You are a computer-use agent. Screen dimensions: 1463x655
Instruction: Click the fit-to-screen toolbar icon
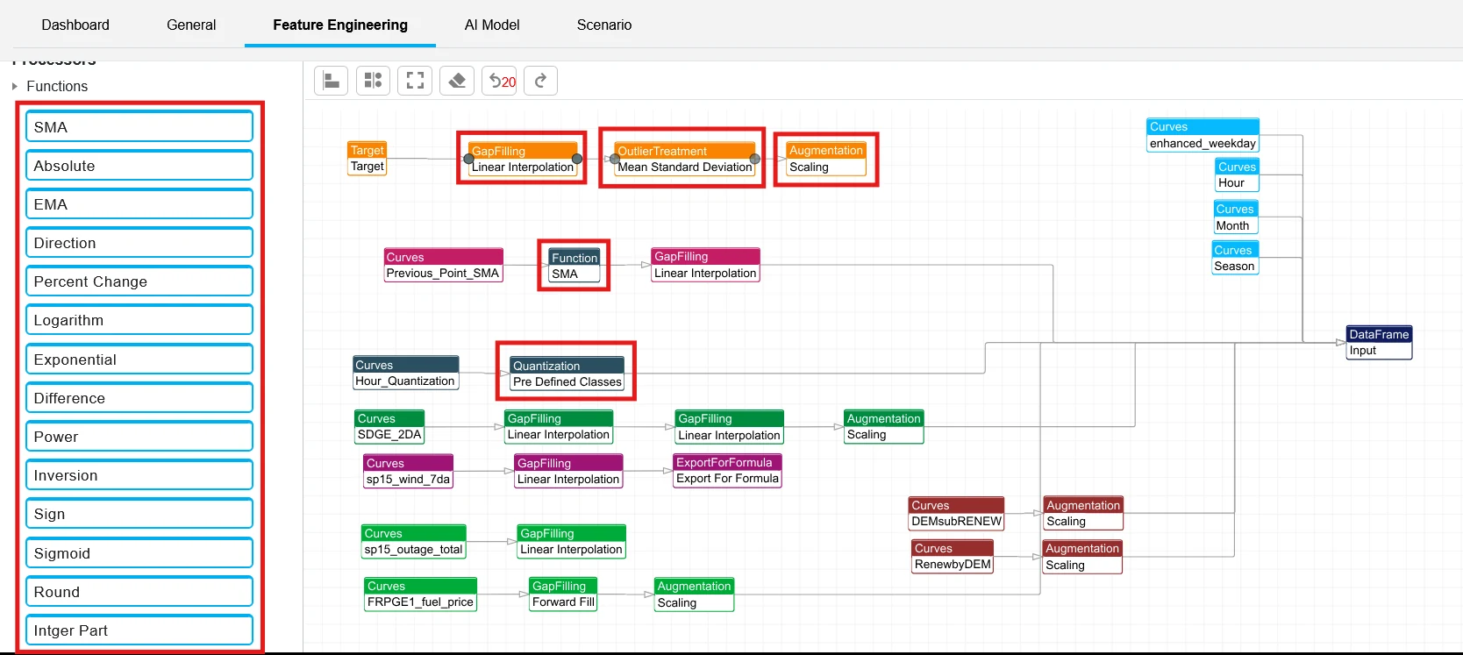pos(415,81)
